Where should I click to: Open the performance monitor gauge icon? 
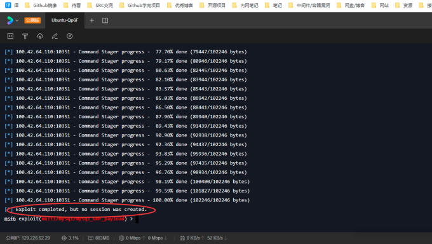[70, 36]
